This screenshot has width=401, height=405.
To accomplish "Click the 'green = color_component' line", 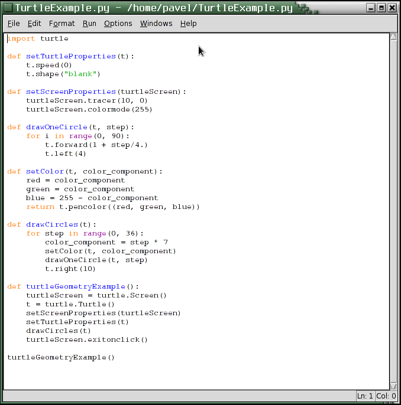I will click(x=80, y=189).
